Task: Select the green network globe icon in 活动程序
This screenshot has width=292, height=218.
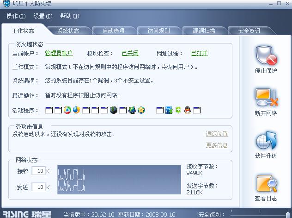Action: tap(132, 110)
